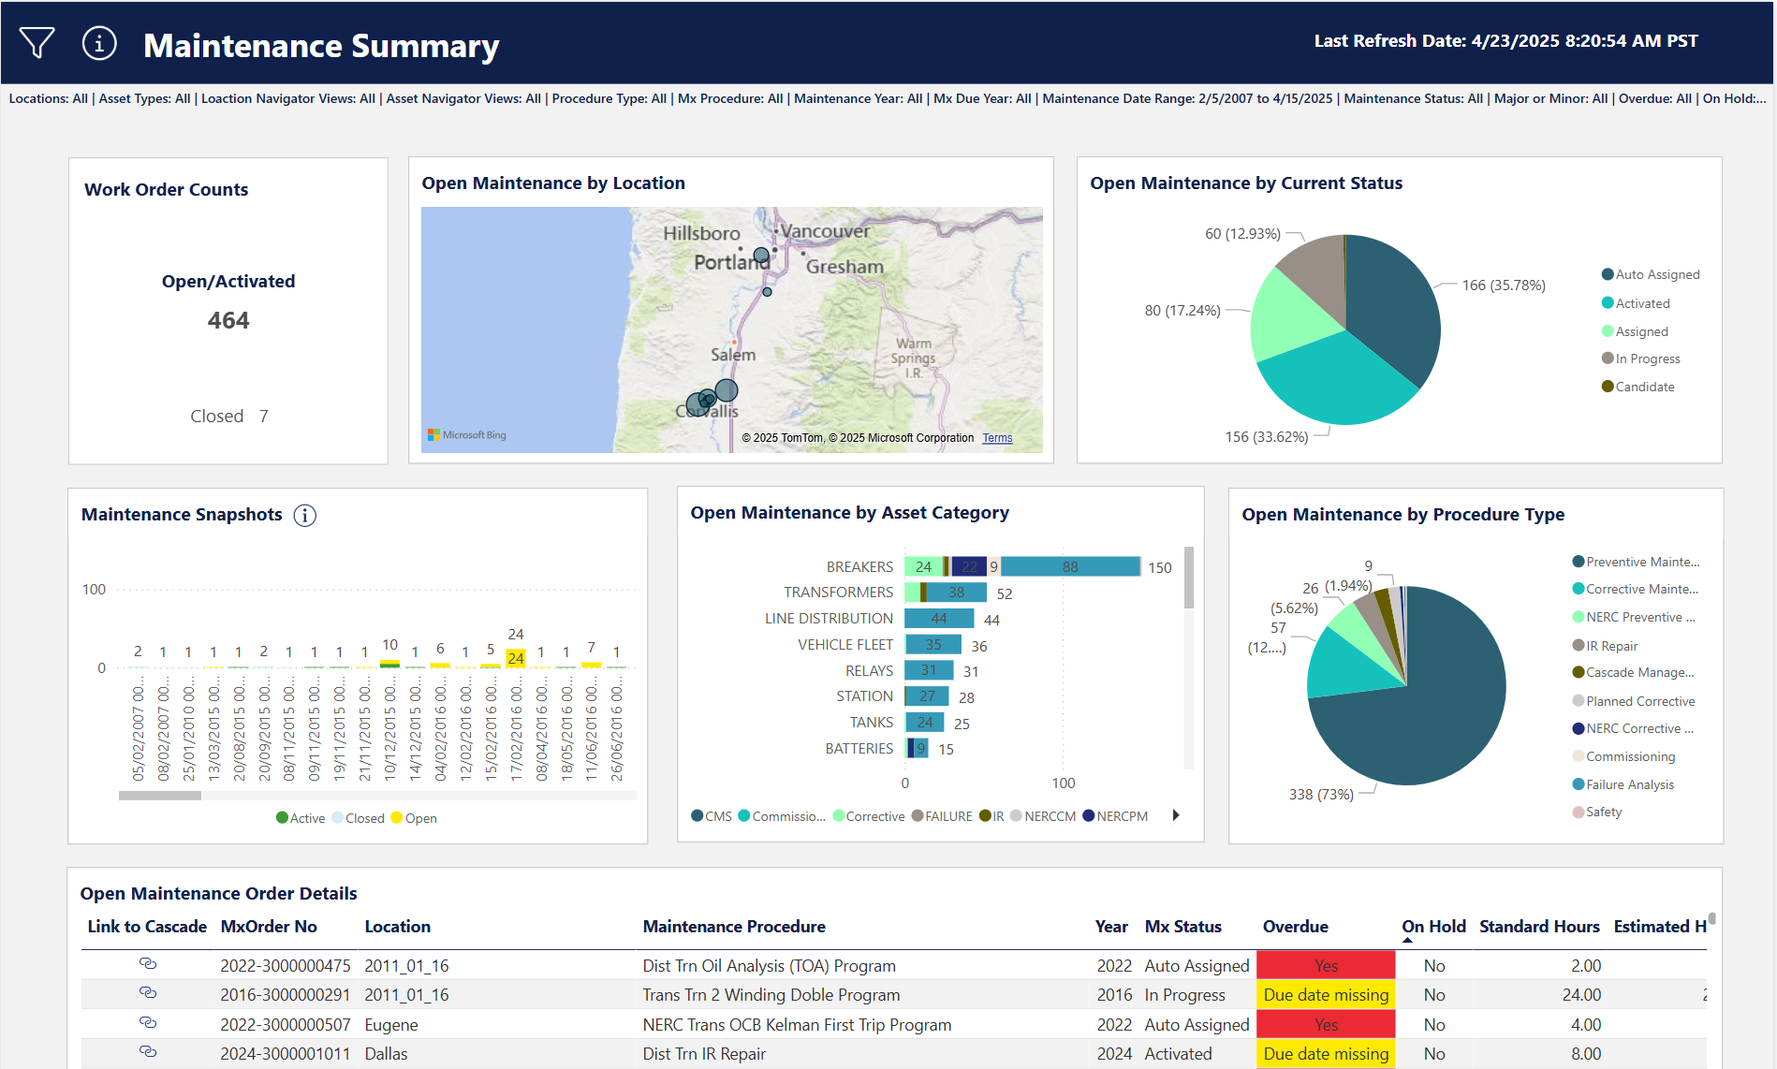This screenshot has width=1777, height=1069.
Task: Open the Terms link on the map
Action: (x=997, y=438)
